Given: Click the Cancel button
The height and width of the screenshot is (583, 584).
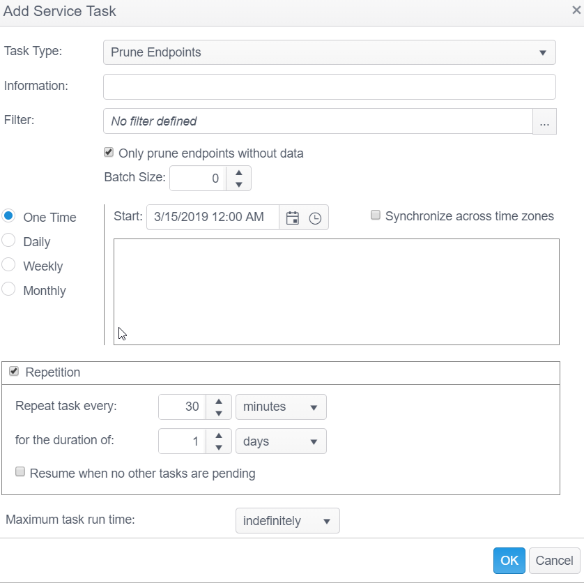Looking at the screenshot, I should 554,560.
